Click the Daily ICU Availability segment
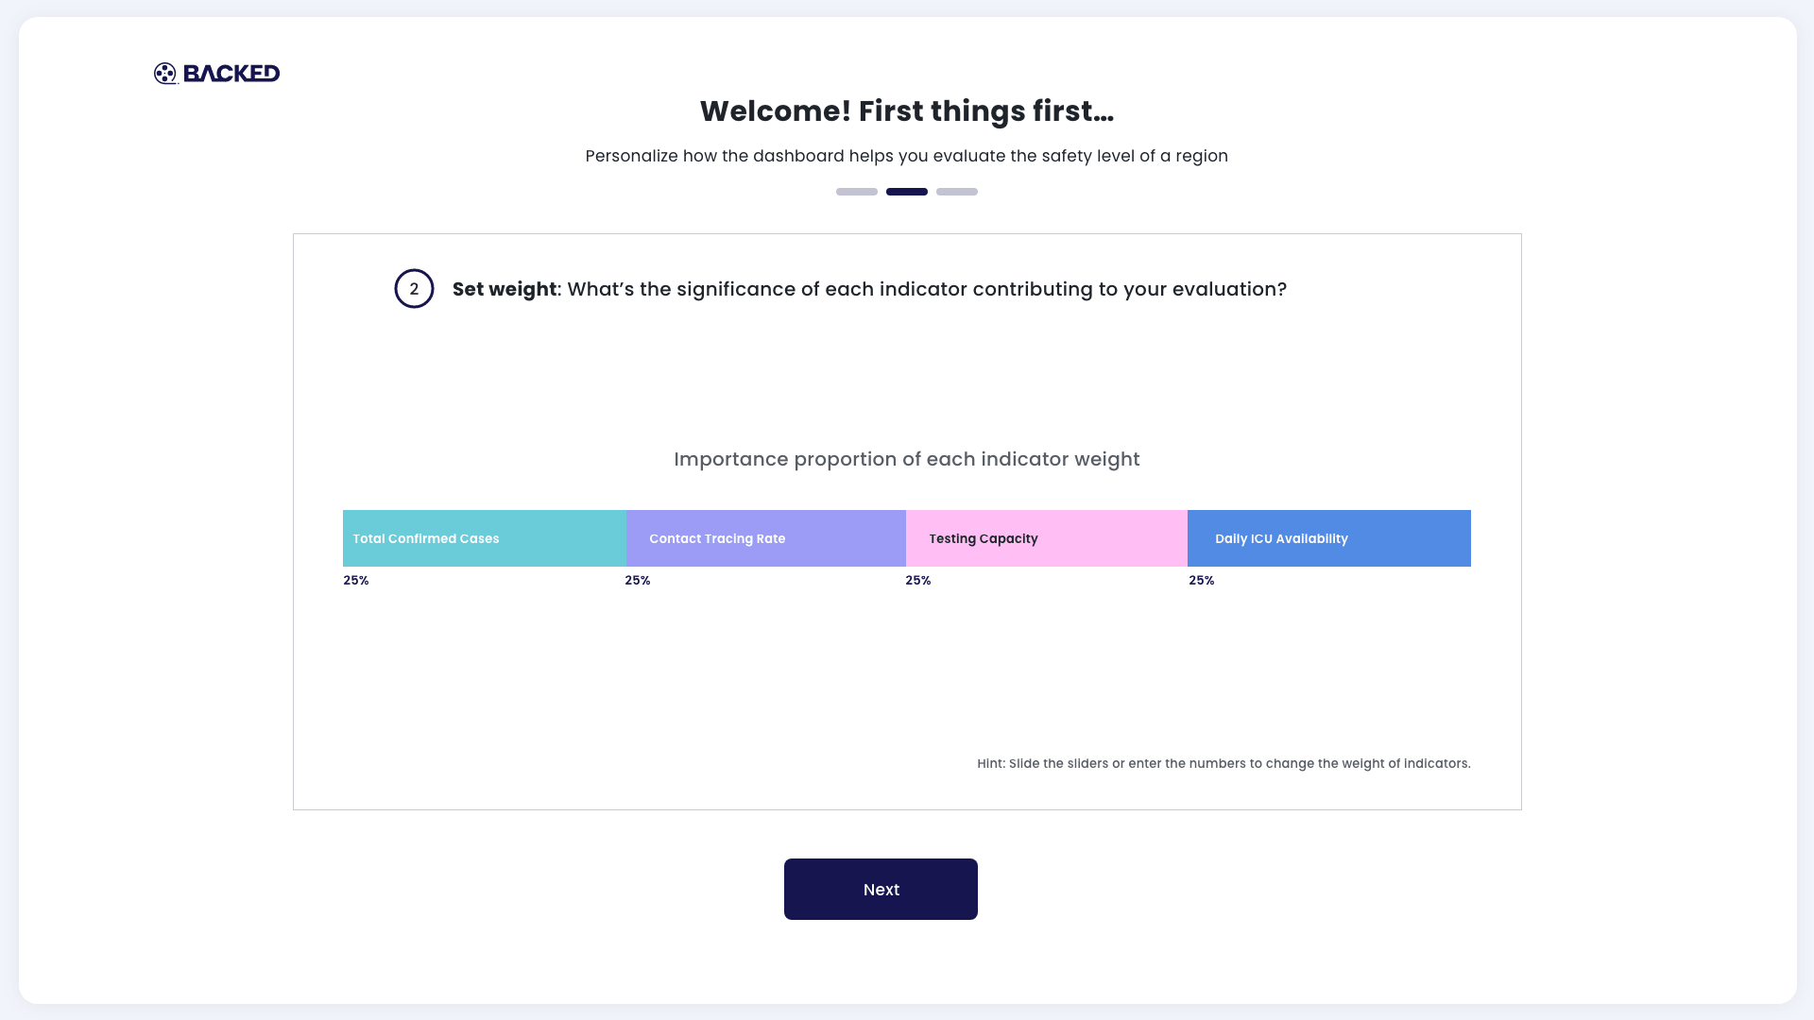Screen dimensions: 1814x1020 [1328, 538]
